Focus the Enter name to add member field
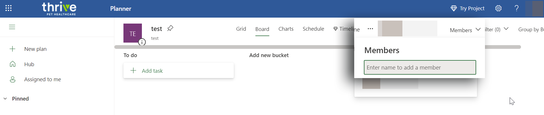Image resolution: width=544 pixels, height=115 pixels. point(420,68)
